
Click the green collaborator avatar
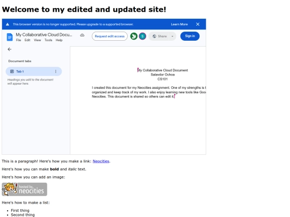(x=134, y=36)
